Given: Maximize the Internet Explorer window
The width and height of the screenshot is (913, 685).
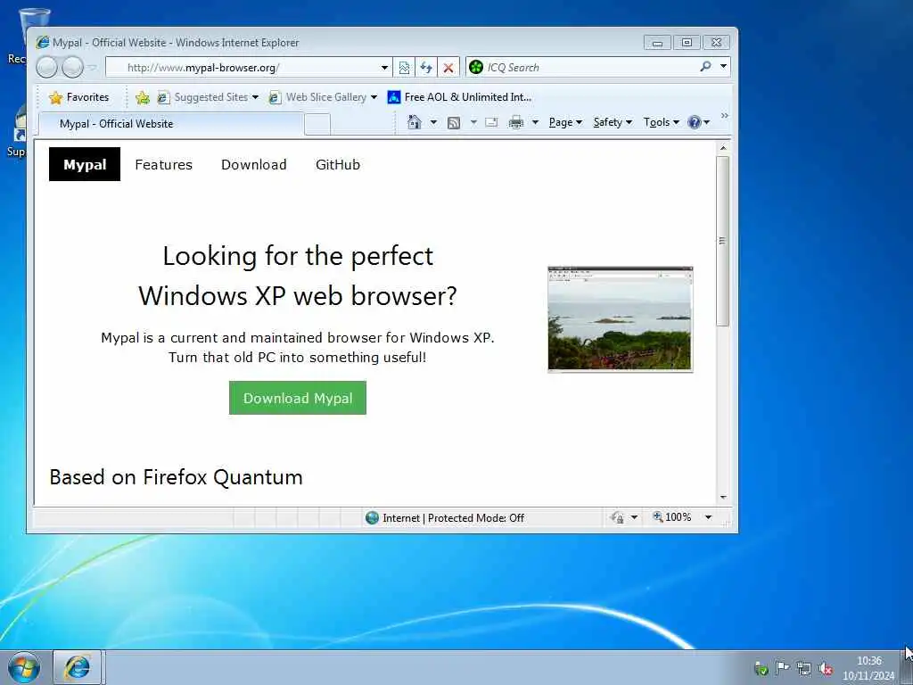Looking at the screenshot, I should coord(687,43).
